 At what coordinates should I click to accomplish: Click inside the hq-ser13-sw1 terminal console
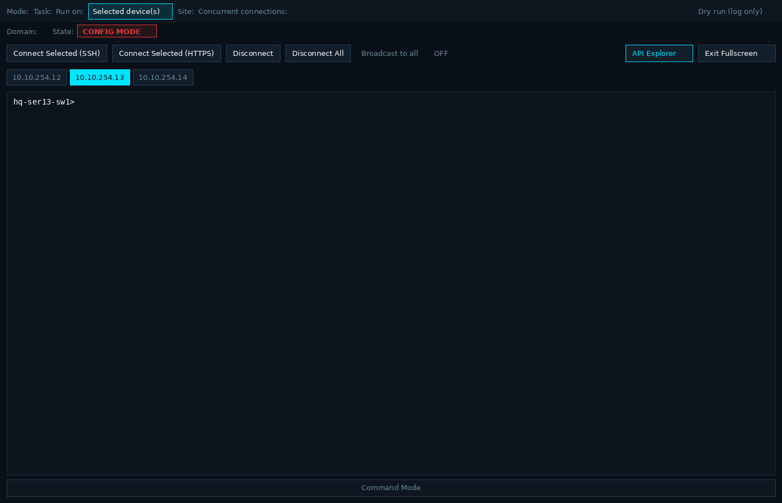[x=391, y=279]
